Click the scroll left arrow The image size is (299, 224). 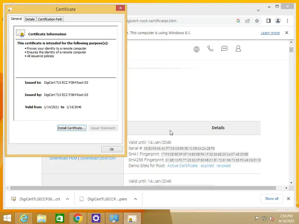point(7,188)
